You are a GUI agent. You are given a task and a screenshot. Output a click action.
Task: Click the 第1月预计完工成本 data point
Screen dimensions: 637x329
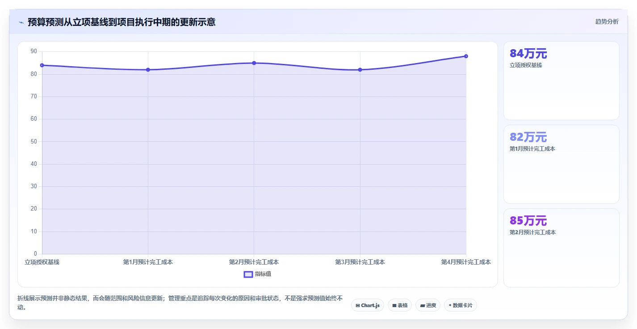coord(148,70)
